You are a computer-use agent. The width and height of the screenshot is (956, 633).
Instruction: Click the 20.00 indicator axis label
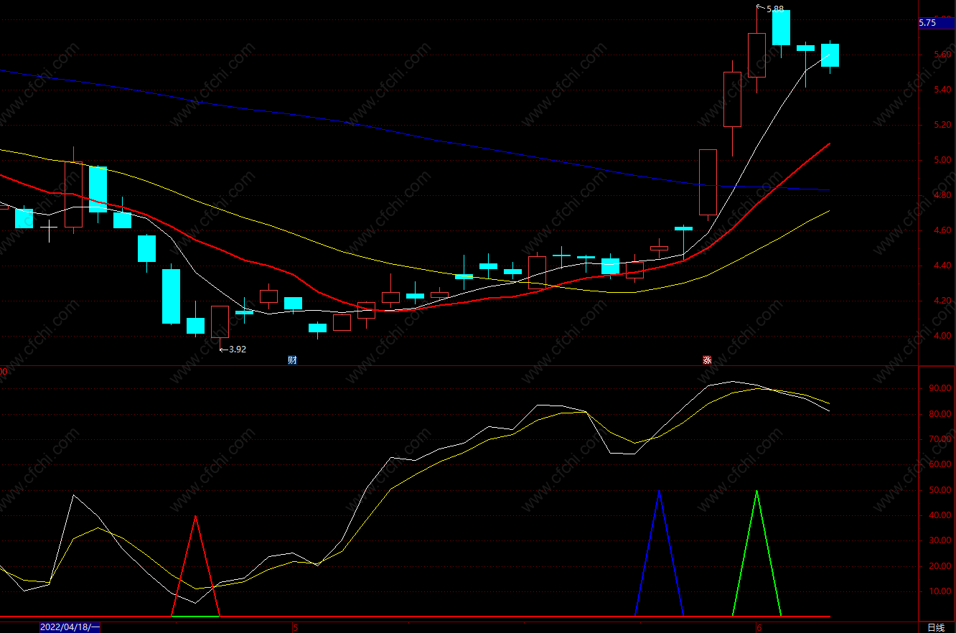939,566
